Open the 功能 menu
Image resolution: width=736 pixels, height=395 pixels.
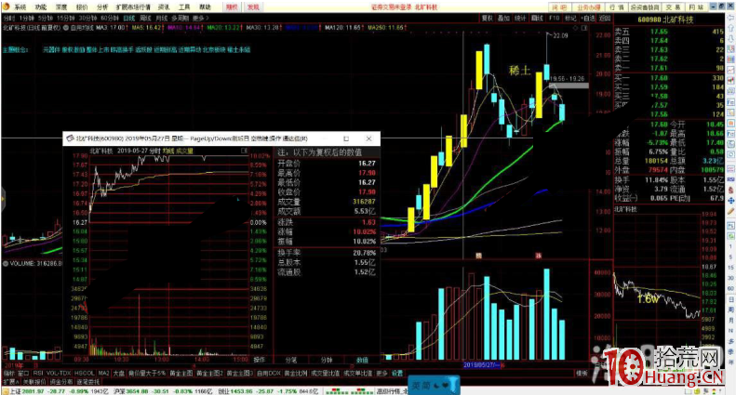(x=40, y=7)
